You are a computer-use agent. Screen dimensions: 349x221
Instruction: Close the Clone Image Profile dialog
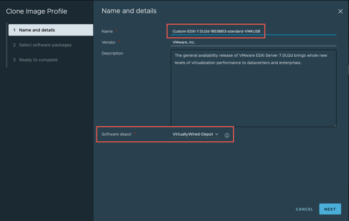click(x=340, y=11)
